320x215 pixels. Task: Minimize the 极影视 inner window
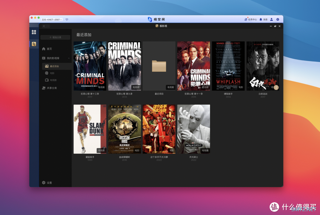point(271,26)
